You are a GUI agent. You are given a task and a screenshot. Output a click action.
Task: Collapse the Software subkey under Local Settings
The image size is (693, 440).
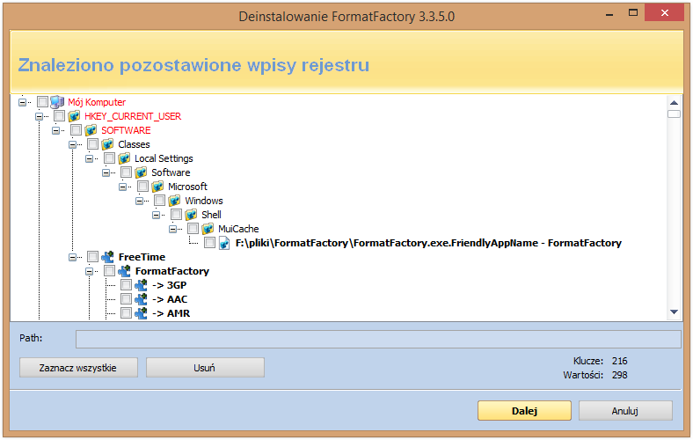pos(106,172)
